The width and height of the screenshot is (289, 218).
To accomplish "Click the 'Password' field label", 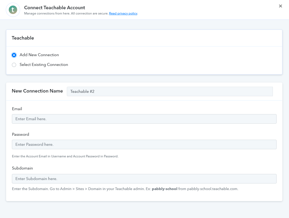I will point(20,134).
